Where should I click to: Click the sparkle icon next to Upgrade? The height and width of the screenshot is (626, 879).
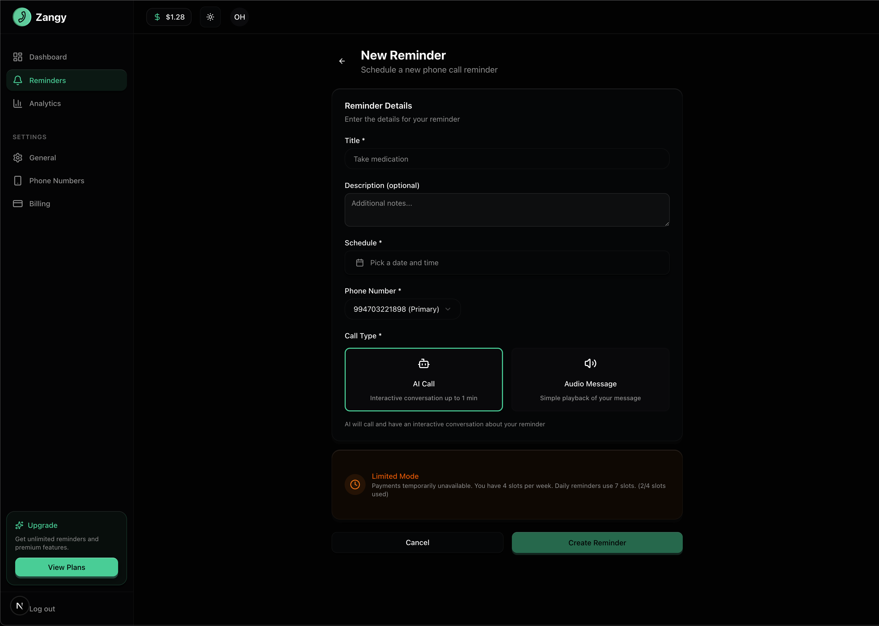[x=19, y=525]
